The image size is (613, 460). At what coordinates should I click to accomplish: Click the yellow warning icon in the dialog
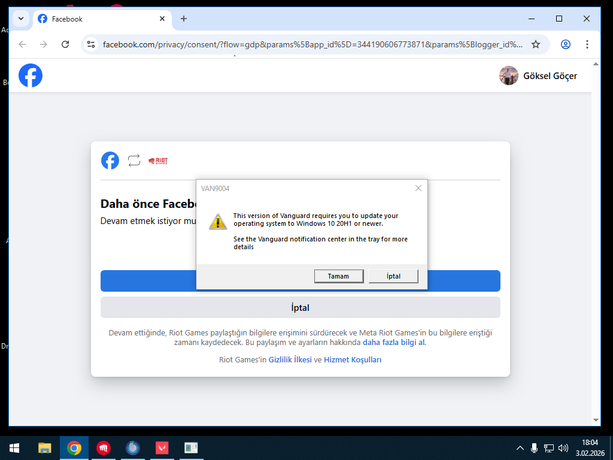pyautogui.click(x=218, y=222)
